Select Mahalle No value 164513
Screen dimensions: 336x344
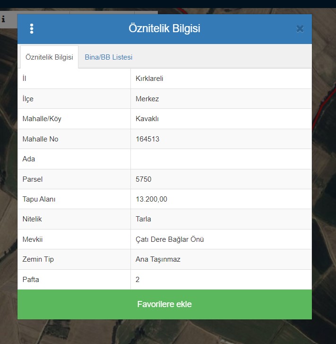147,139
